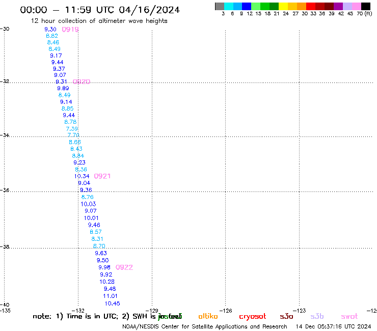The width and height of the screenshot is (377, 331).
Task: Select the 10.28 wave height reading
Action: pyautogui.click(x=107, y=282)
